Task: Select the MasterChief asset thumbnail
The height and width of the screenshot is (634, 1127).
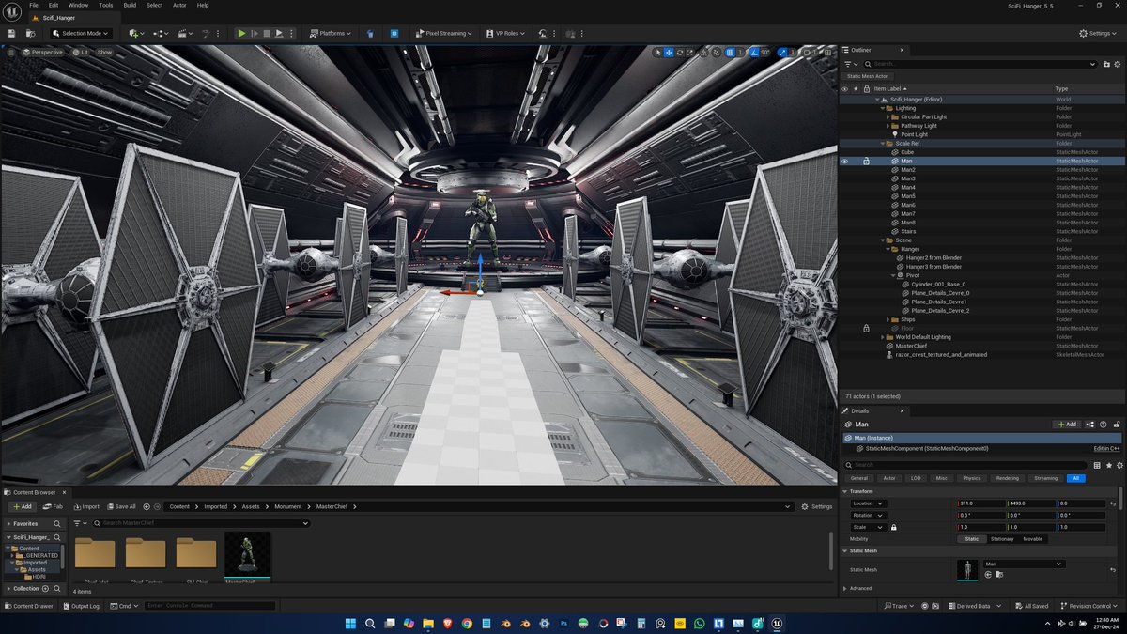Action: tap(247, 554)
